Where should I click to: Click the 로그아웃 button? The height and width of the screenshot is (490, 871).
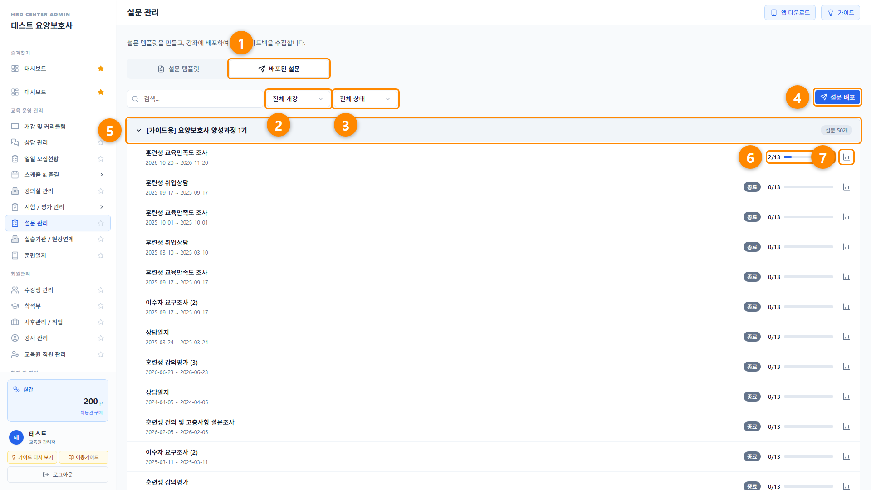click(58, 475)
